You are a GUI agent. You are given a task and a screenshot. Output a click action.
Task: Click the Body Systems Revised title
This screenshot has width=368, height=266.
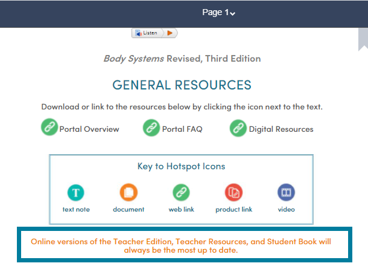(x=182, y=59)
